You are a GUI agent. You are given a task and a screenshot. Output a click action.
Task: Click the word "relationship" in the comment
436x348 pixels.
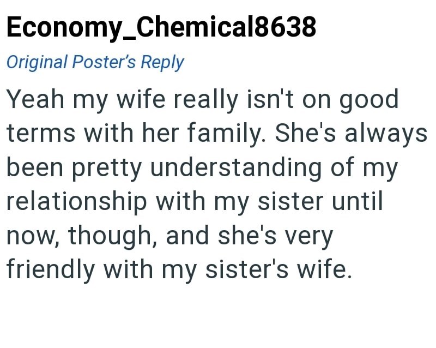[x=77, y=202]
